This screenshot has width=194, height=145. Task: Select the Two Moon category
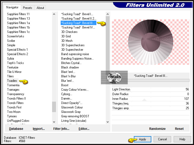(14, 112)
